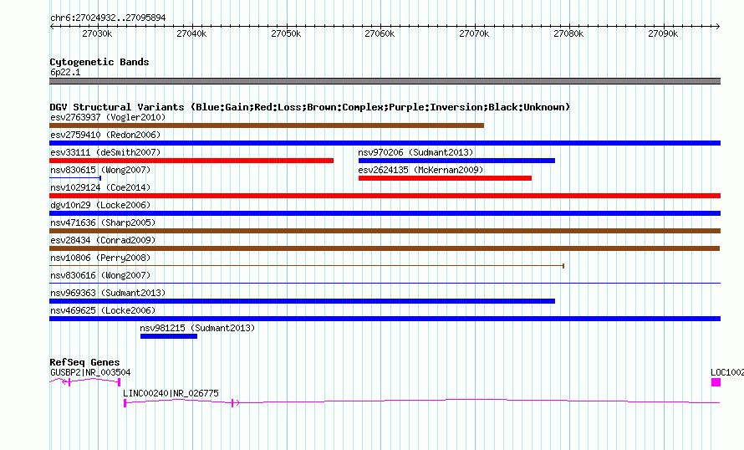Image resolution: width=744 pixels, height=450 pixels.
Task: Click the 27090k ruler tick label
Action: (663, 33)
